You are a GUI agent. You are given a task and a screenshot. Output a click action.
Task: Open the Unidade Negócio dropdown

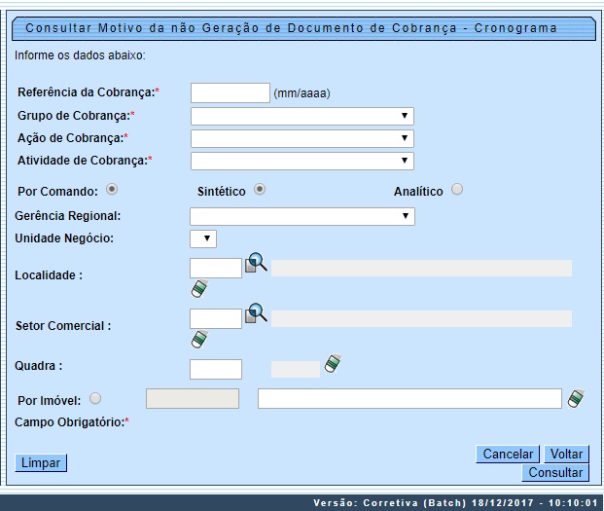coord(203,238)
